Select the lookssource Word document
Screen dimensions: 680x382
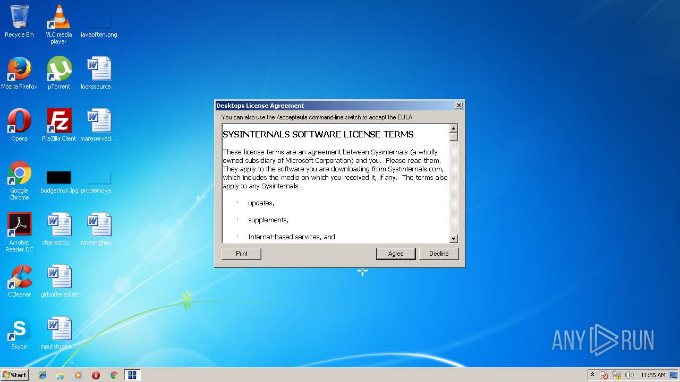pos(99,73)
